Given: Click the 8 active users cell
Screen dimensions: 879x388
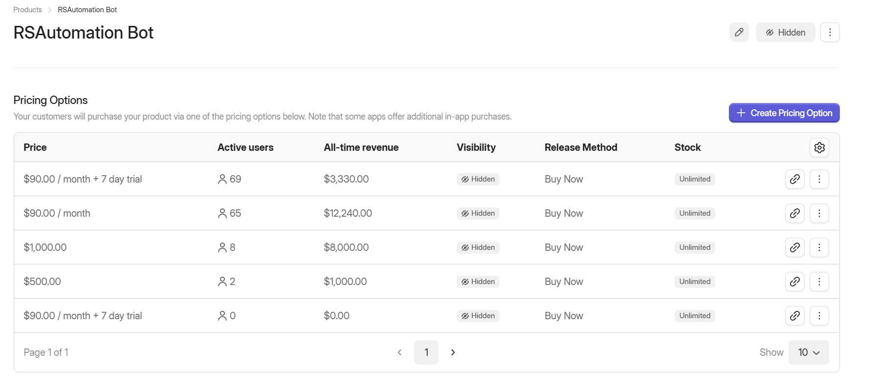Looking at the screenshot, I should [x=226, y=247].
